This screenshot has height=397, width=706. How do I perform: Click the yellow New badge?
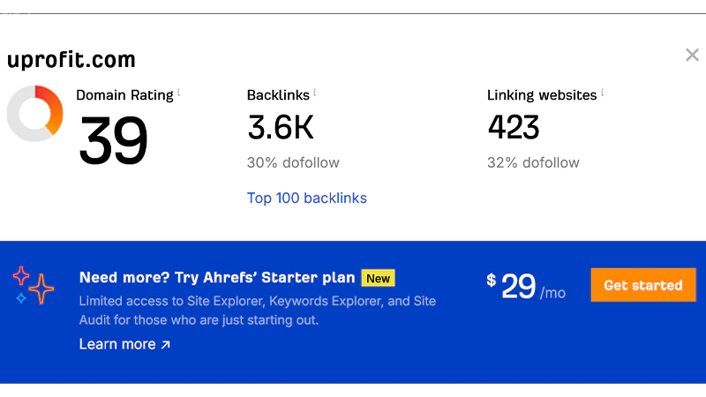point(378,278)
